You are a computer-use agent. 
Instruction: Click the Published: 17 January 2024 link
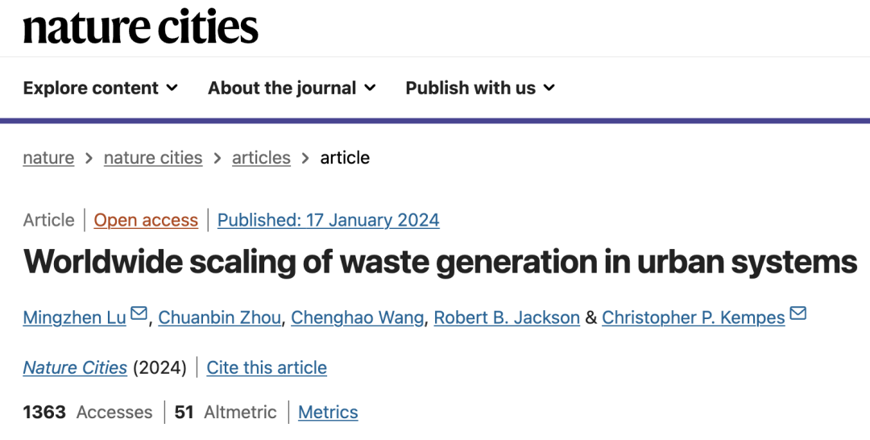[x=329, y=220]
